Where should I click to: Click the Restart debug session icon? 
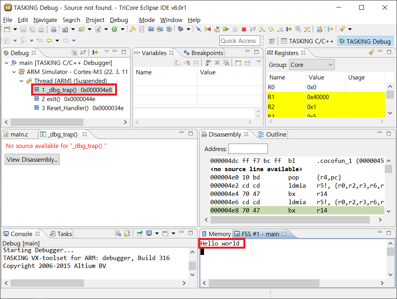217,30
